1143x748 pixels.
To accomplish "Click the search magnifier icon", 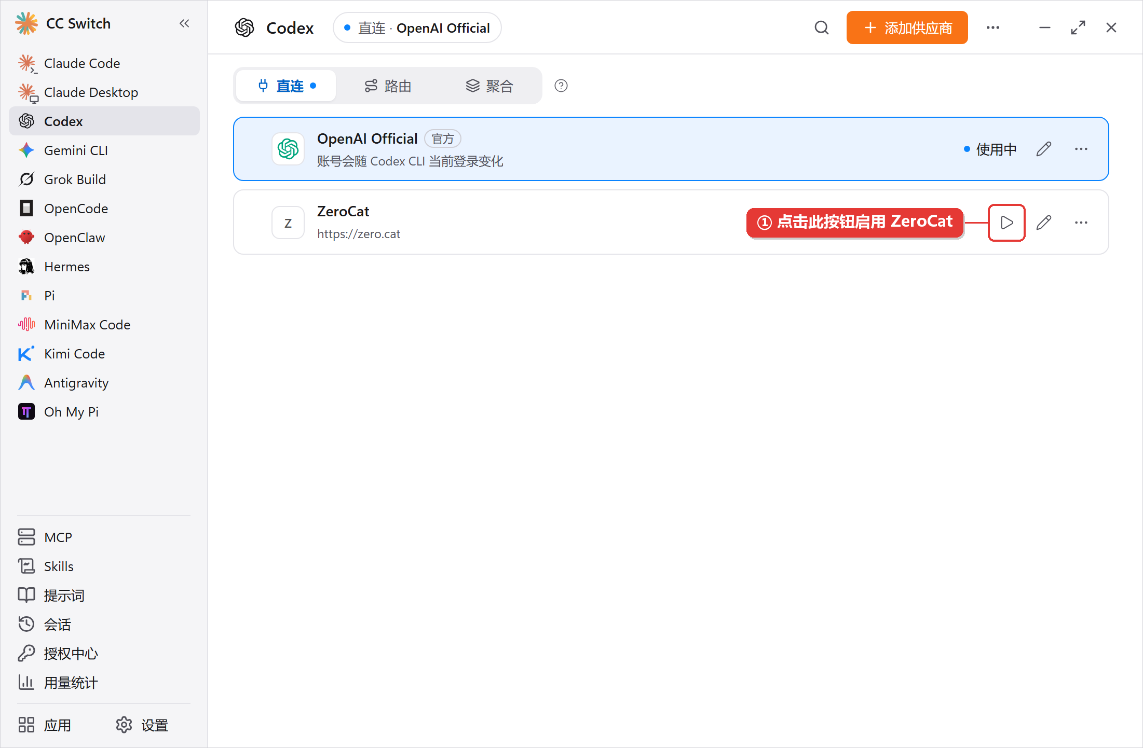I will click(x=821, y=27).
